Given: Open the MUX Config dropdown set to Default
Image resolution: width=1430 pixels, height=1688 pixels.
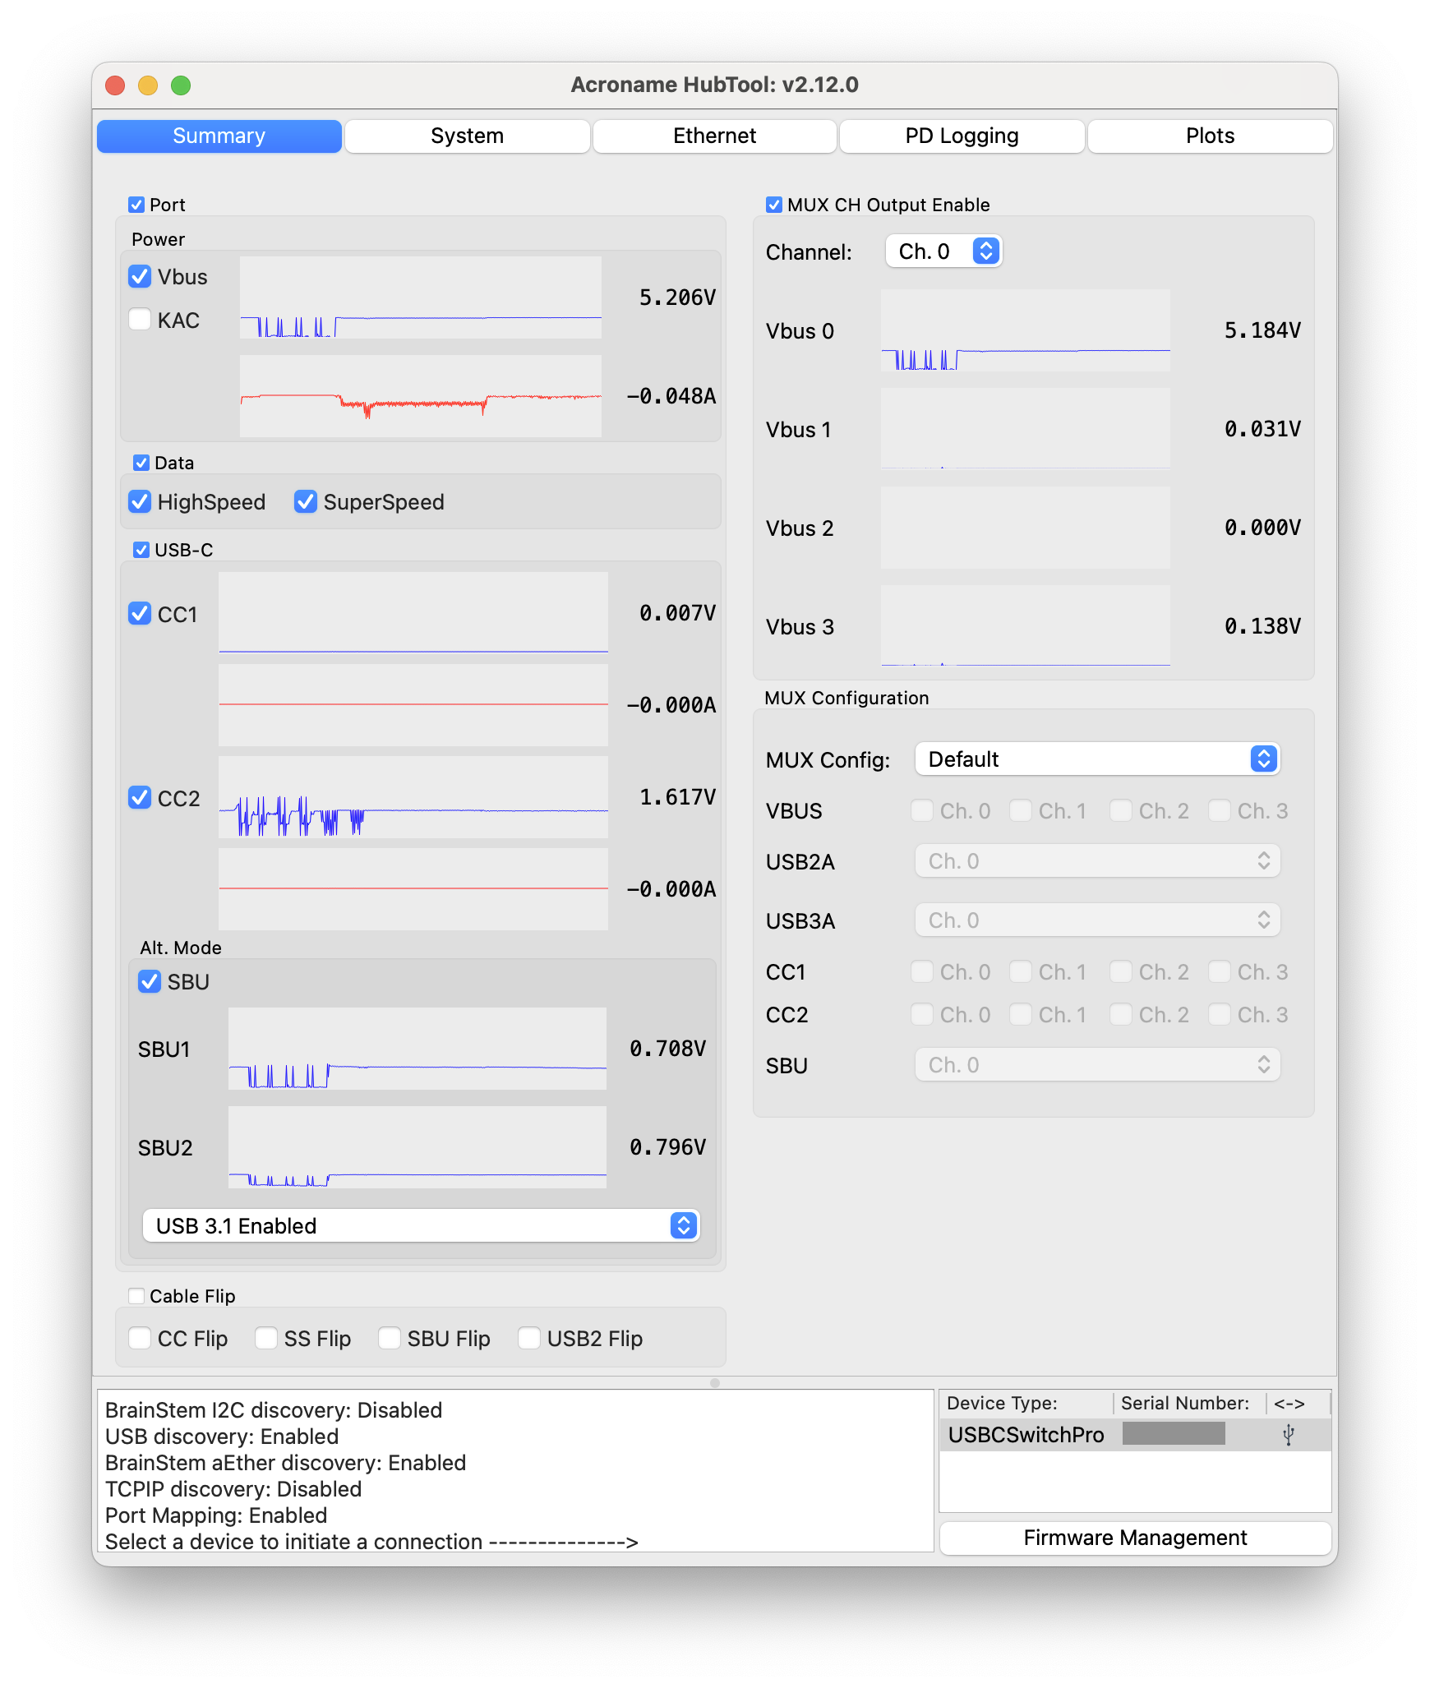Looking at the screenshot, I should click(x=1097, y=759).
